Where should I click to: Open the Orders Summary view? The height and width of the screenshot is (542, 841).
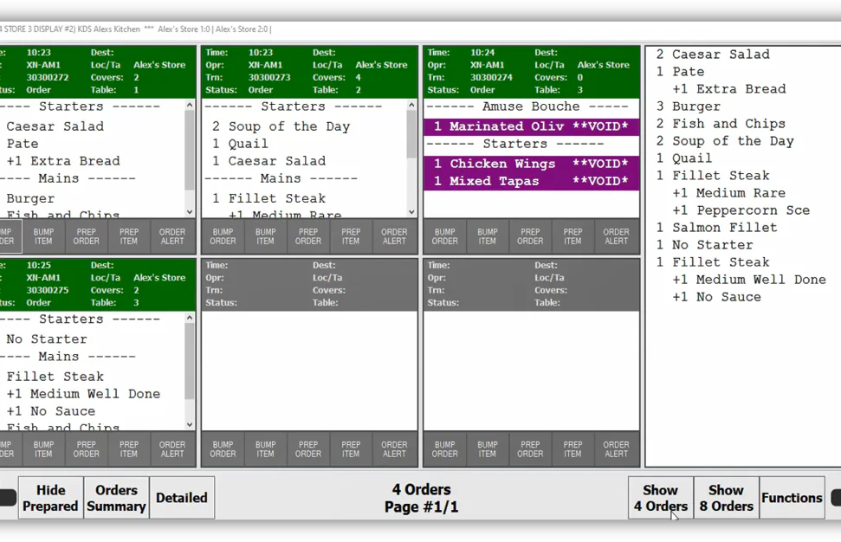116,498
